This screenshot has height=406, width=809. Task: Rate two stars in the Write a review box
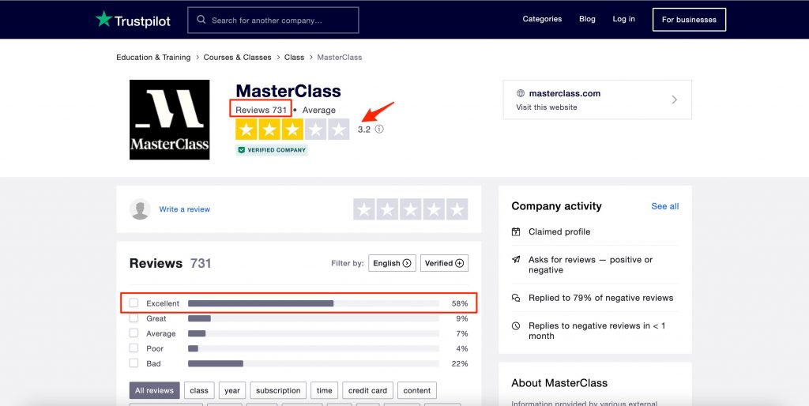tap(387, 209)
